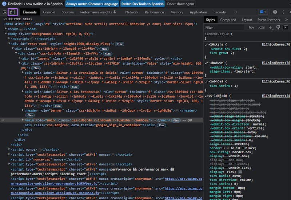
Task: Switch to the Console tab
Action: pos(49,12)
